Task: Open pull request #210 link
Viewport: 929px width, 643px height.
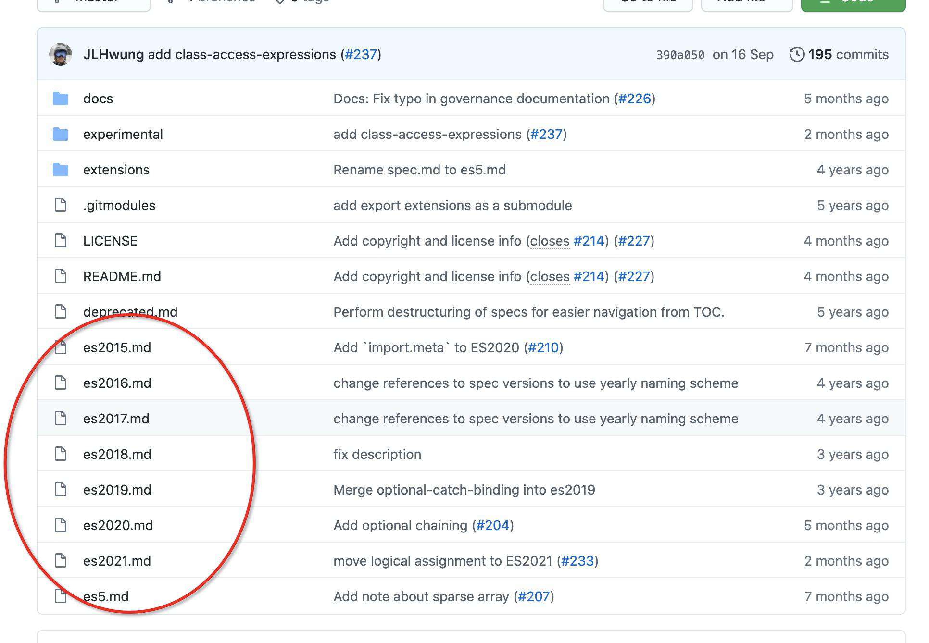Action: (544, 347)
